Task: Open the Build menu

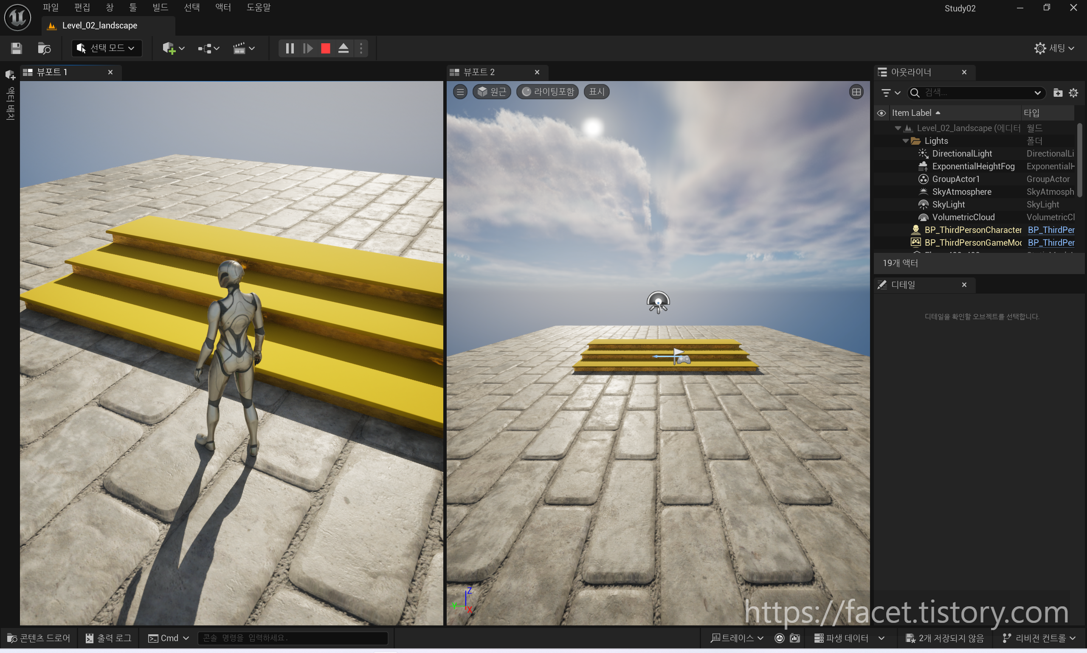Action: [x=160, y=8]
